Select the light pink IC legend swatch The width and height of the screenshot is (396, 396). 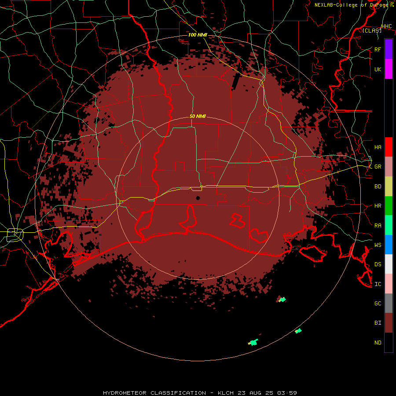[389, 284]
